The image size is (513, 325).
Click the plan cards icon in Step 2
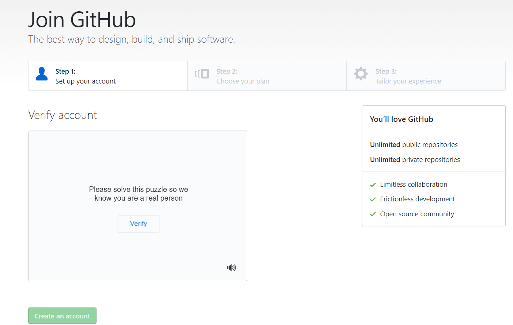click(x=202, y=74)
